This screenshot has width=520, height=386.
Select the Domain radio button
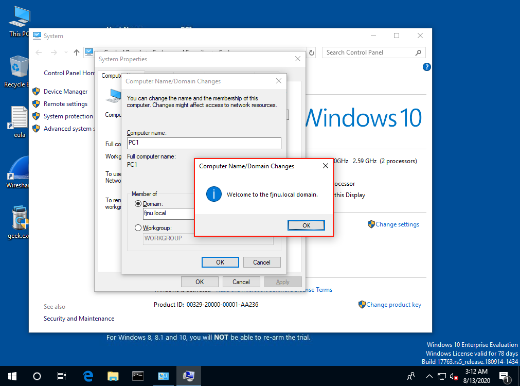(138, 204)
